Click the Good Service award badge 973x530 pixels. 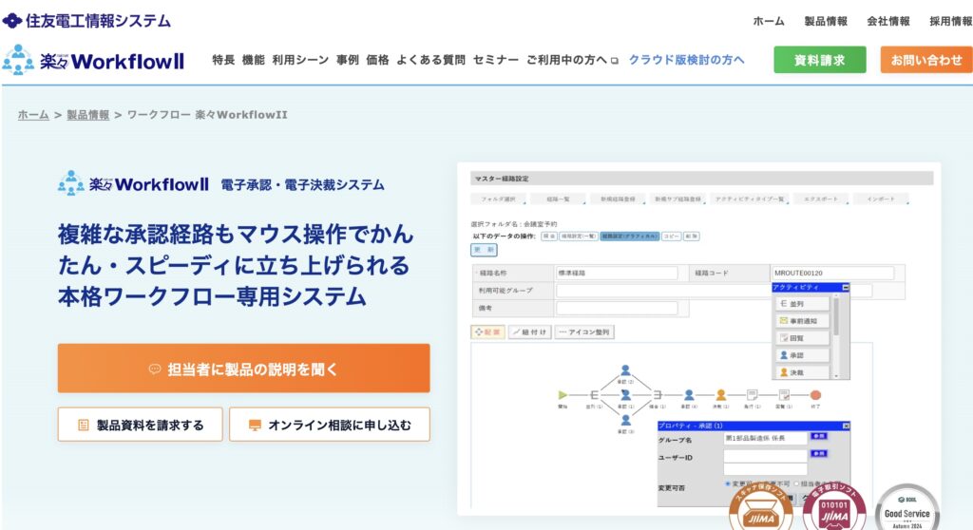click(906, 507)
